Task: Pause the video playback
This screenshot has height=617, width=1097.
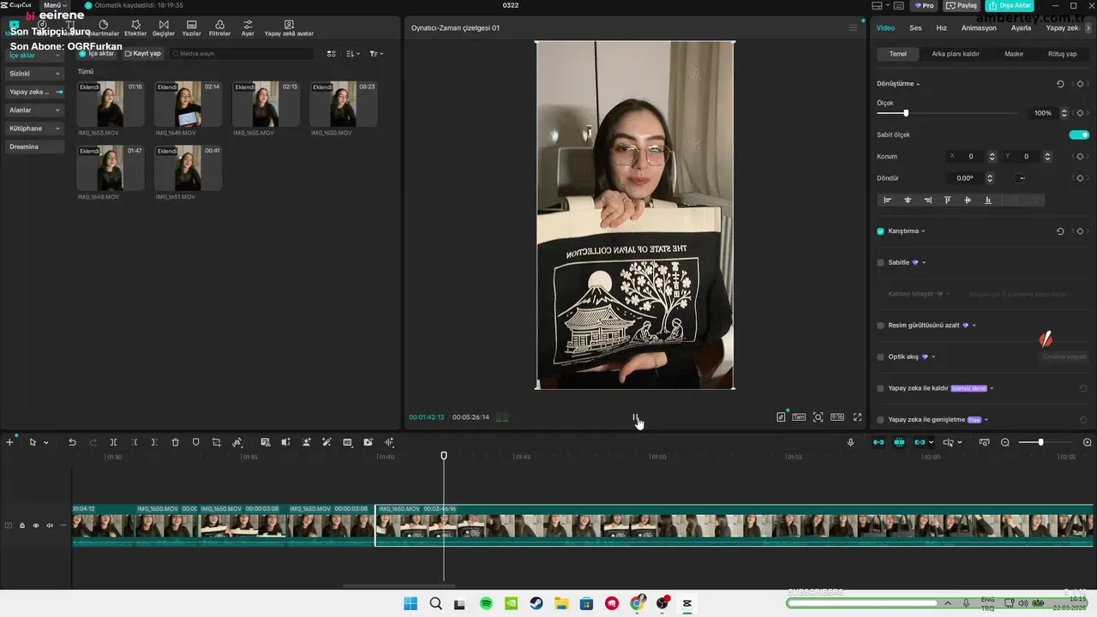Action: [635, 417]
